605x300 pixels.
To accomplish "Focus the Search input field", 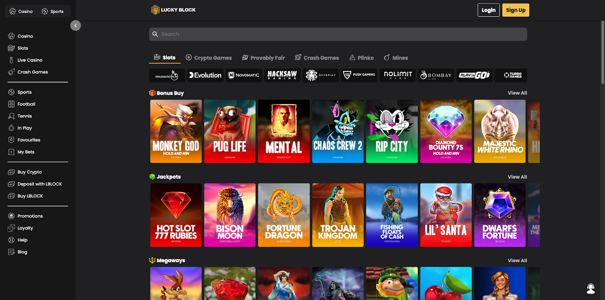I will [338, 34].
